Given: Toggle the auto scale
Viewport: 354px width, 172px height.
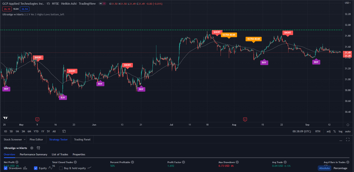Looking at the screenshot, I should tap(348, 131).
